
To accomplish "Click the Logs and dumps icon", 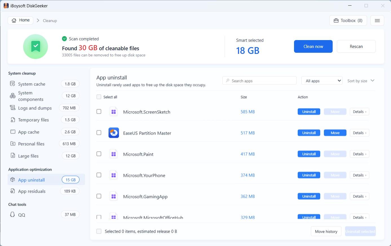I will (12, 108).
